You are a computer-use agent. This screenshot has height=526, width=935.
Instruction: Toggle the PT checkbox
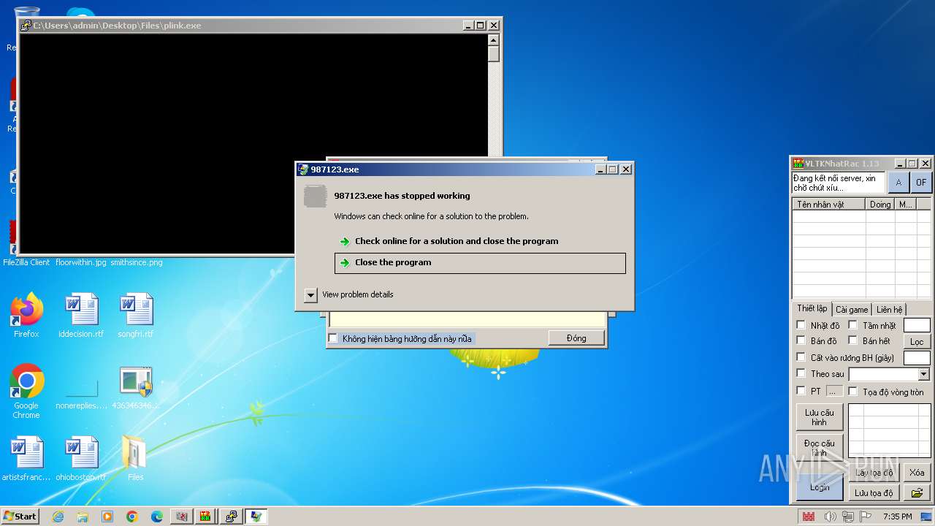pyautogui.click(x=801, y=391)
